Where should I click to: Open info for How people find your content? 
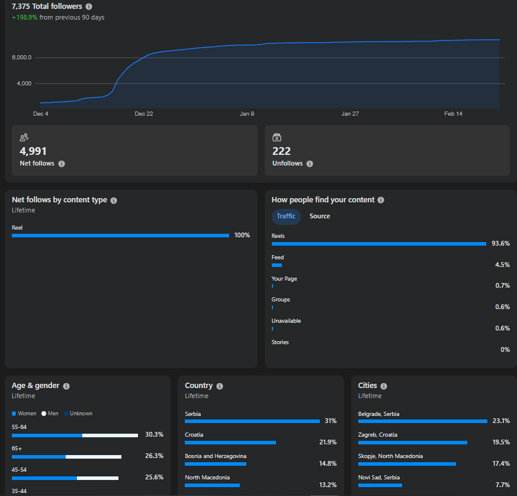coord(381,201)
